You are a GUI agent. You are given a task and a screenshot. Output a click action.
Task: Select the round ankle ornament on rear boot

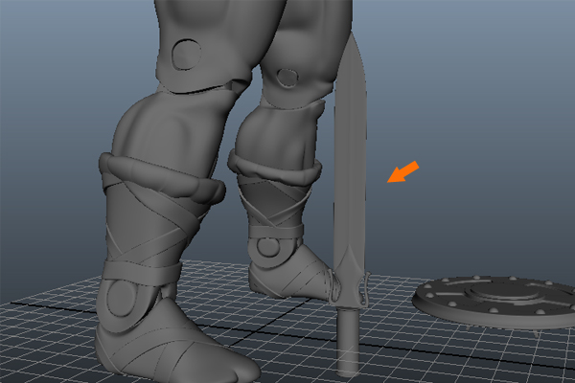click(267, 247)
